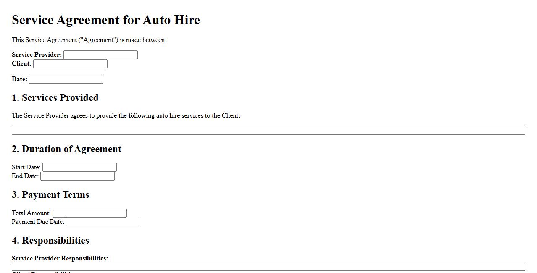Focus the Client text box
The image size is (537, 273).
pyautogui.click(x=70, y=63)
